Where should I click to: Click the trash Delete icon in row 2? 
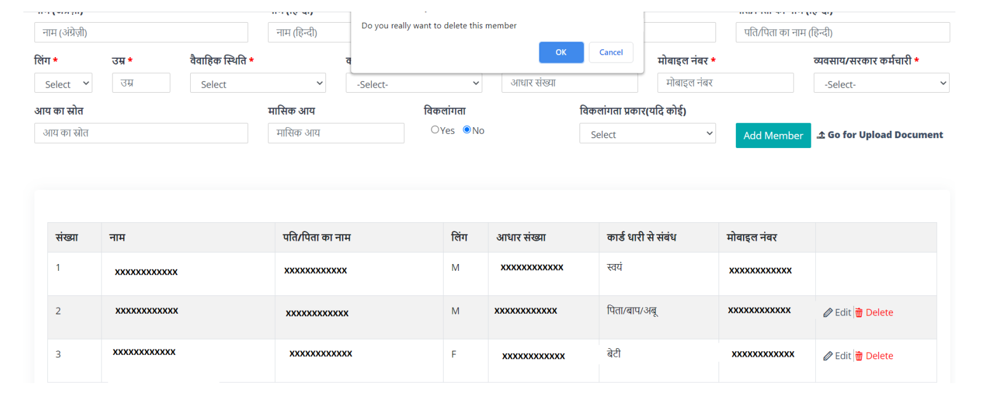point(859,313)
